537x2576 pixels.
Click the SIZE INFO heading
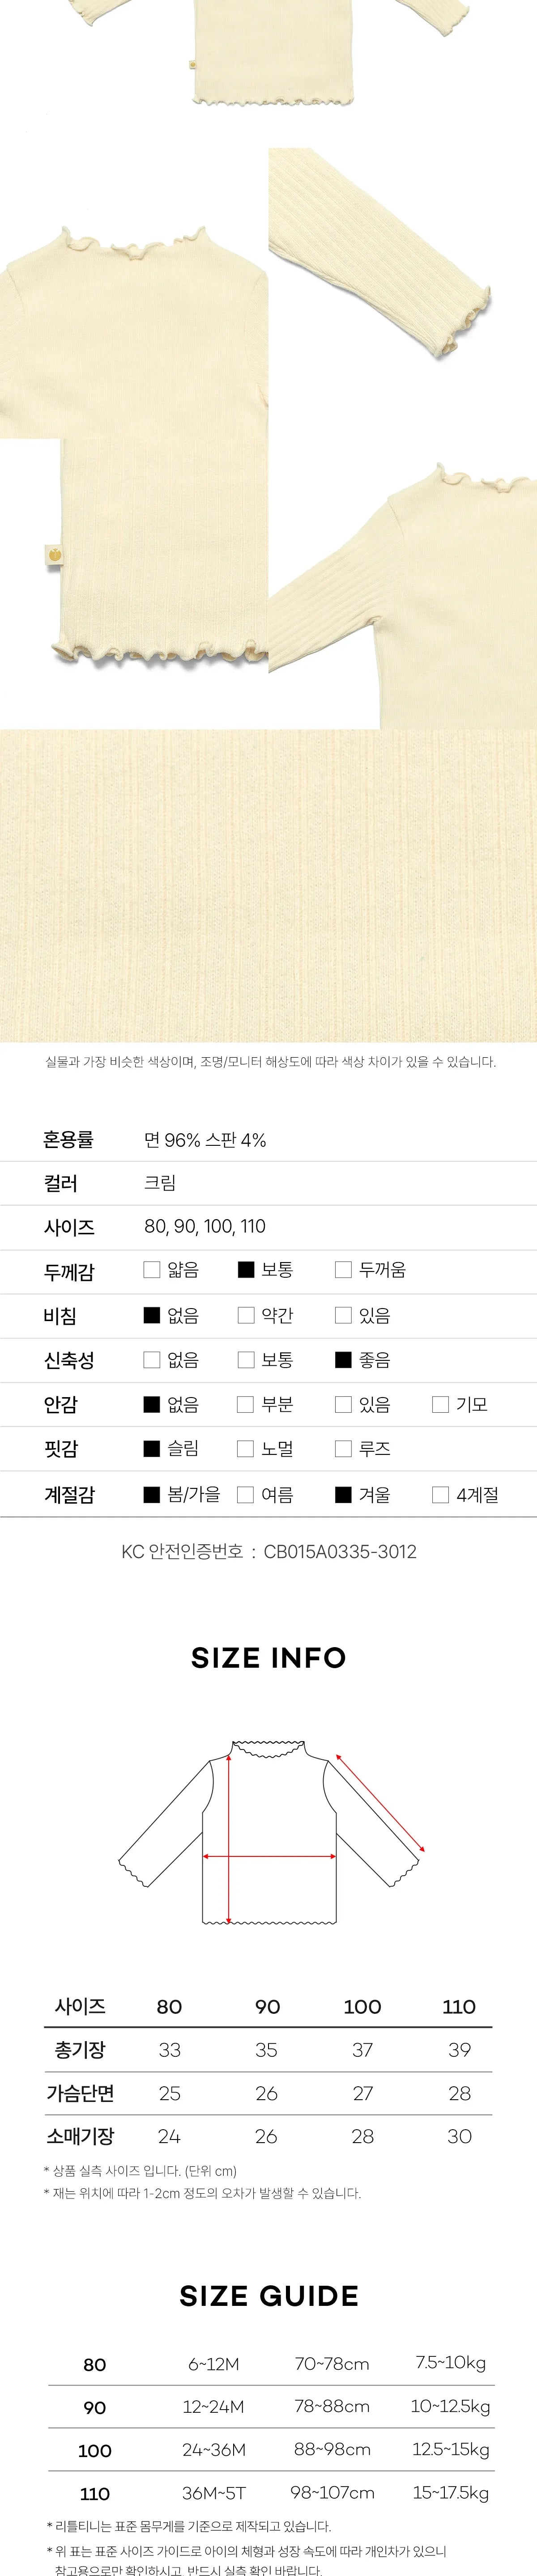pyautogui.click(x=268, y=1658)
